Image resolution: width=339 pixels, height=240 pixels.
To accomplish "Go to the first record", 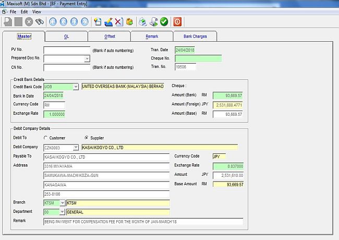I will click(x=53, y=22).
